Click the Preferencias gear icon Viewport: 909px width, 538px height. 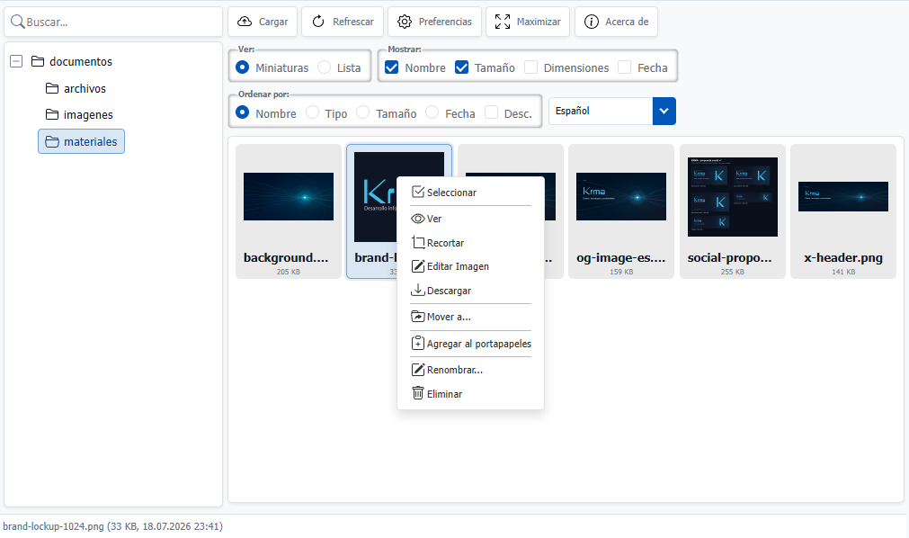[x=404, y=22]
